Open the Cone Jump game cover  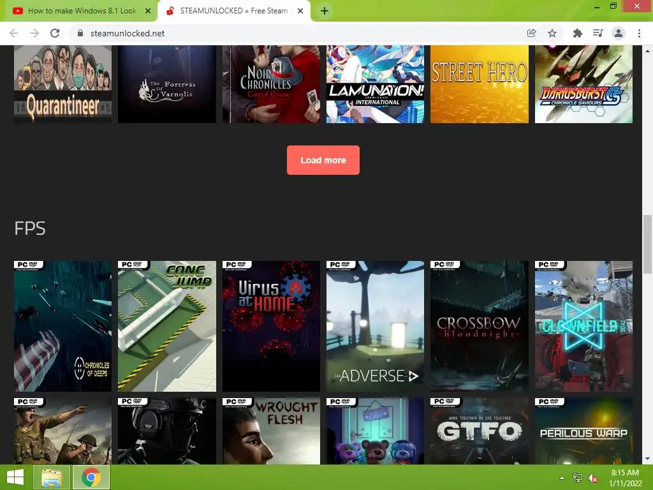click(167, 326)
